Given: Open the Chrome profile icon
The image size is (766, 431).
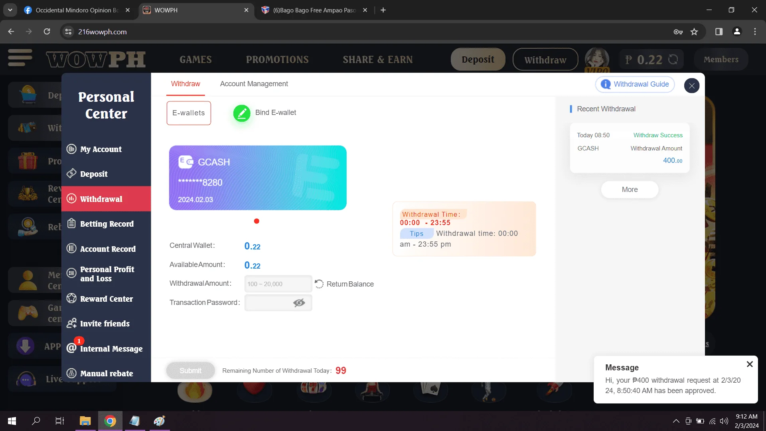Looking at the screenshot, I should 737,32.
